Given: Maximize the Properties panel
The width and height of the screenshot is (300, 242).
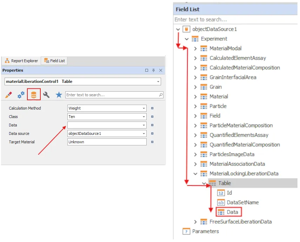Looking at the screenshot, I should [x=147, y=70].
